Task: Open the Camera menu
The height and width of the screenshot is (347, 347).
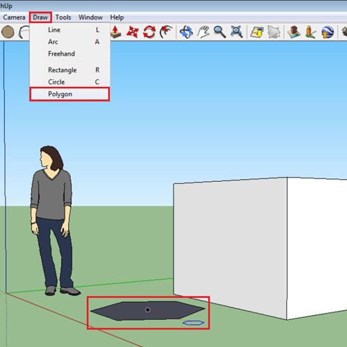Action: (x=14, y=17)
